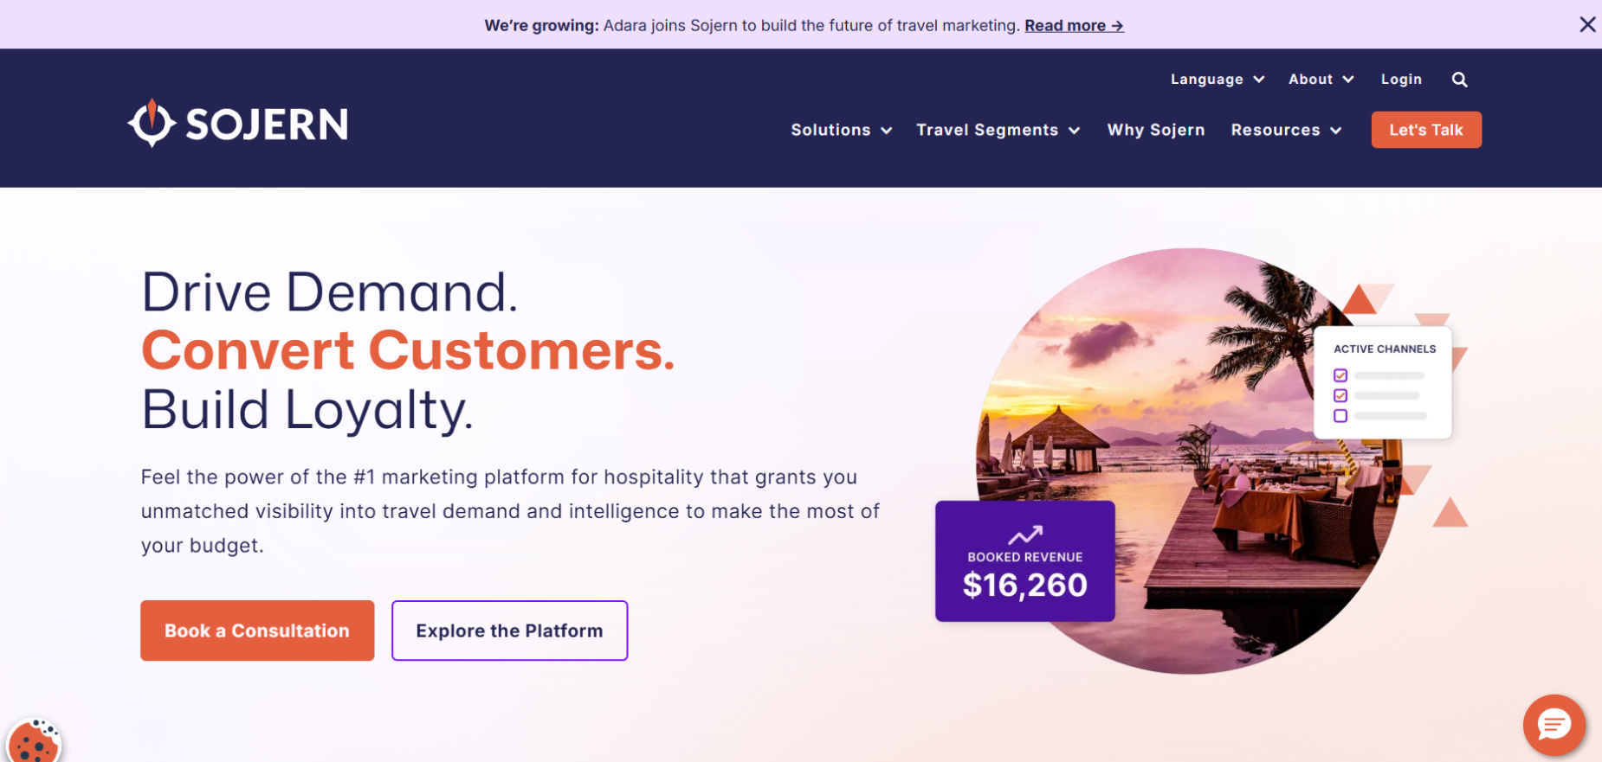Click the Login link
1602x762 pixels.
pos(1401,79)
